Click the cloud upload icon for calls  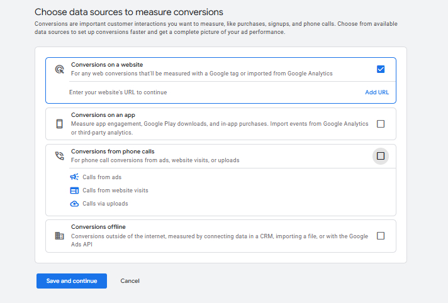pyautogui.click(x=74, y=204)
